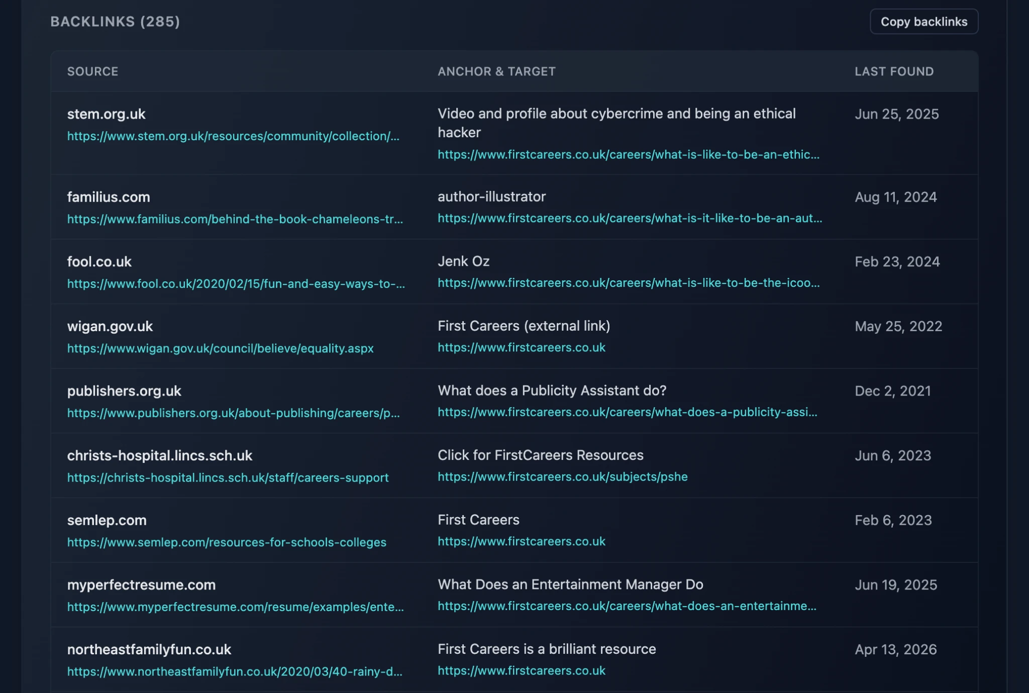
Task: Open the firstcareers ethical hacker target link
Action: [628, 155]
